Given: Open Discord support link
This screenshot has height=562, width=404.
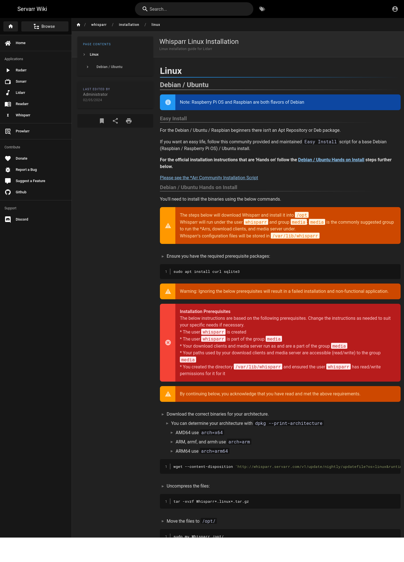Looking at the screenshot, I should (36, 219).
